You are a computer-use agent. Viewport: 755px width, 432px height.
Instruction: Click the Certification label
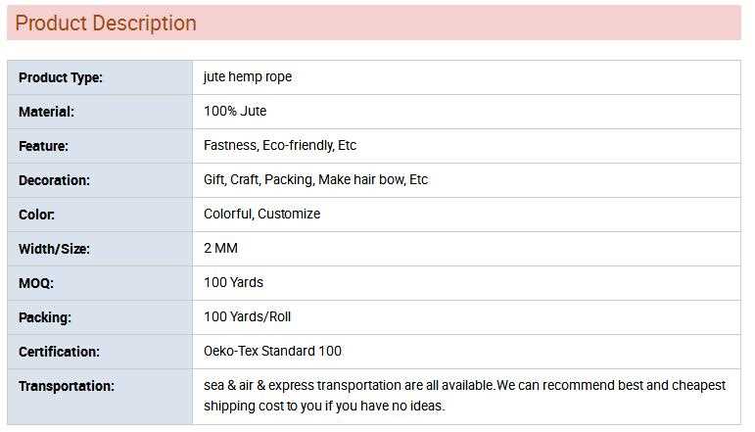coord(59,352)
